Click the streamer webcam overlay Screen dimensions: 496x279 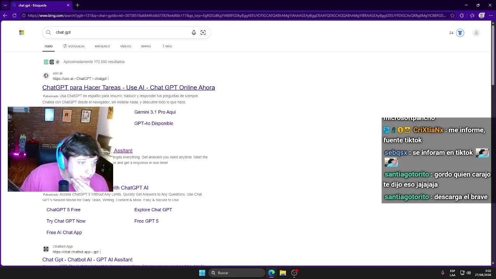pyautogui.click(x=60, y=149)
